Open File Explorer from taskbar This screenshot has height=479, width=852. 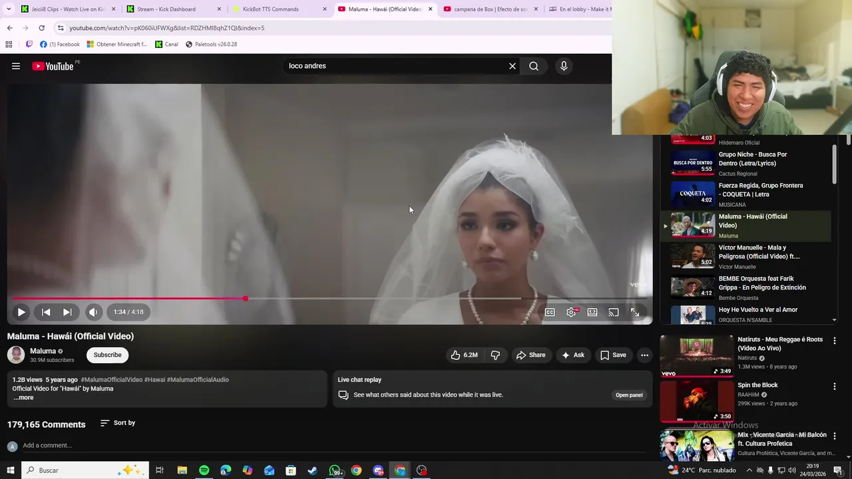point(182,470)
